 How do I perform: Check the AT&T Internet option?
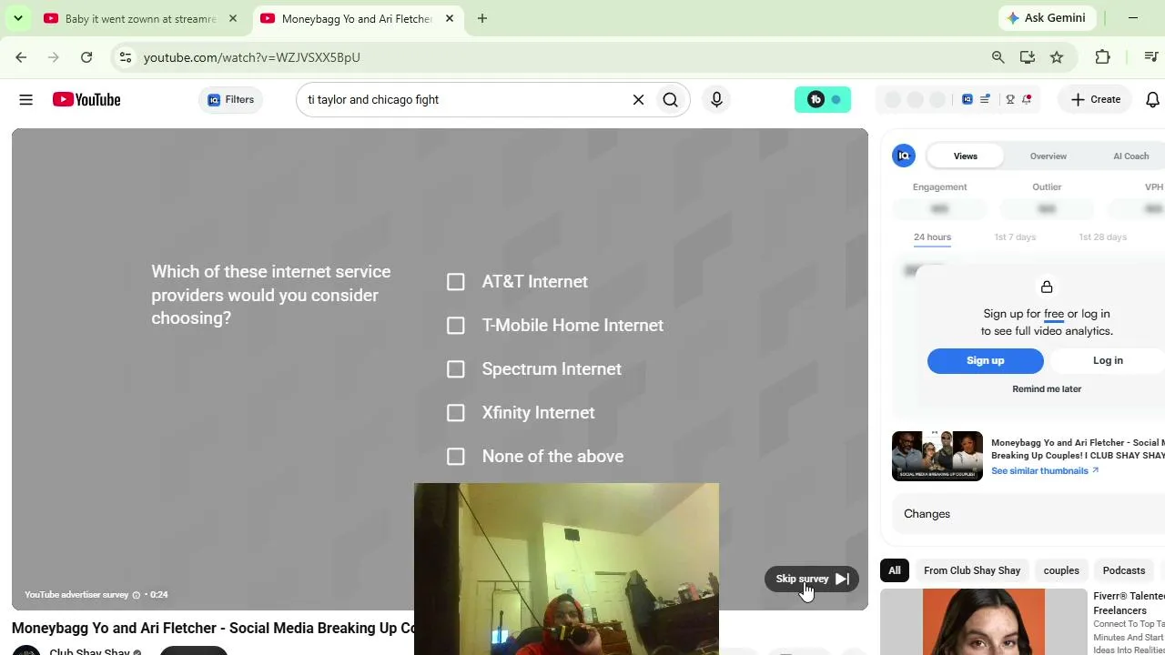456,282
